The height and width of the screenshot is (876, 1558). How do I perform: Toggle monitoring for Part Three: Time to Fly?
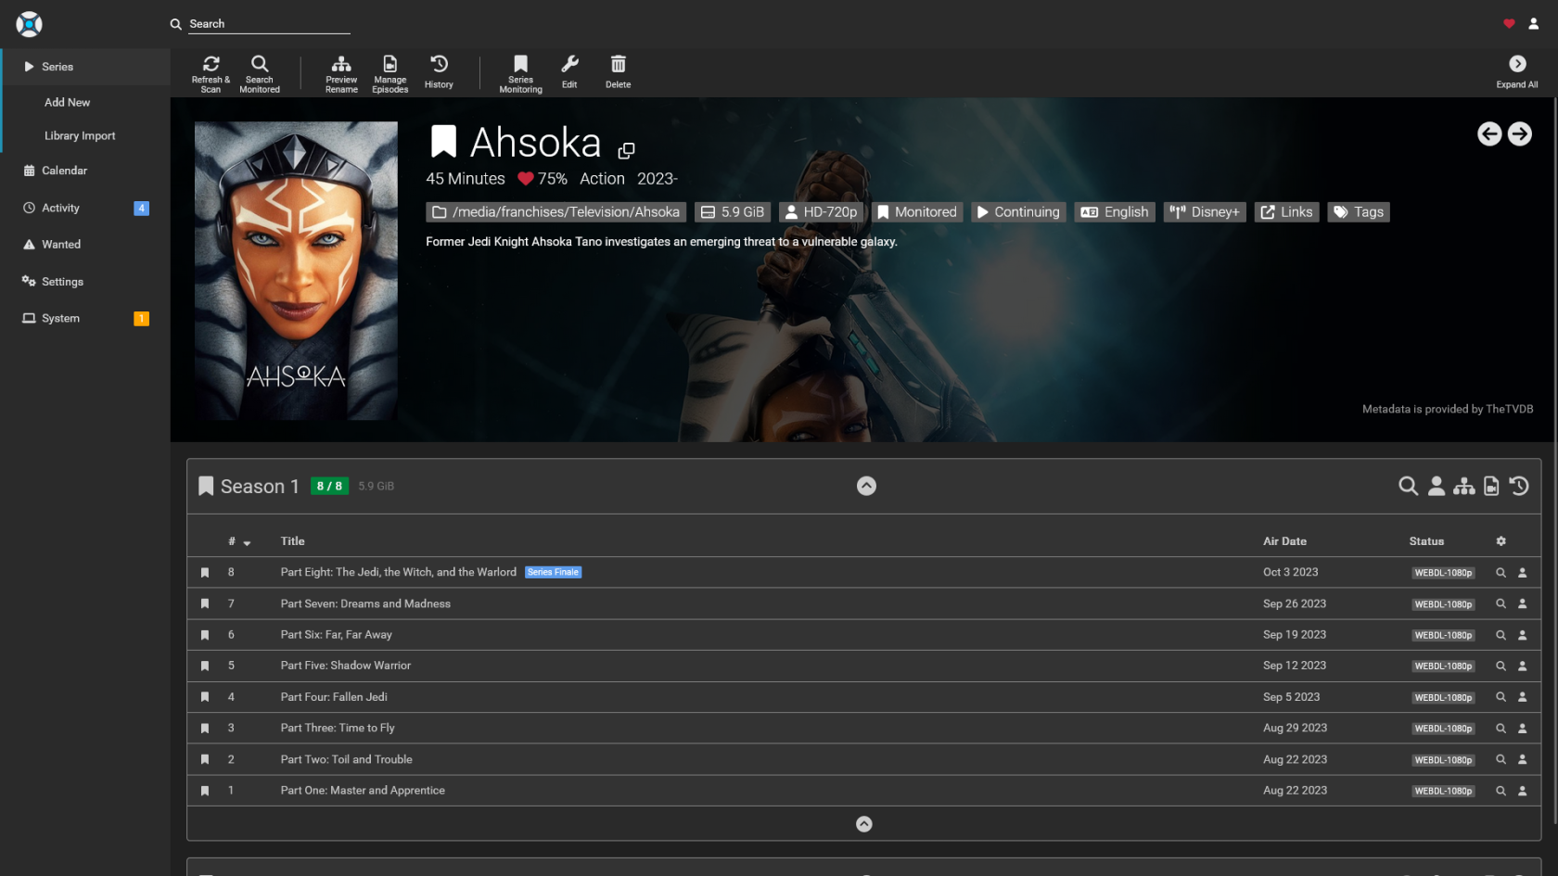coord(205,729)
